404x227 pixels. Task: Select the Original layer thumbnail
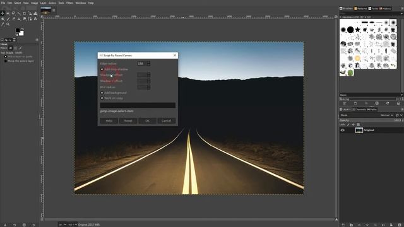tap(359, 131)
